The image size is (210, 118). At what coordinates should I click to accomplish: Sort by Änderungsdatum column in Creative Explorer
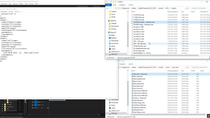pos(173,12)
